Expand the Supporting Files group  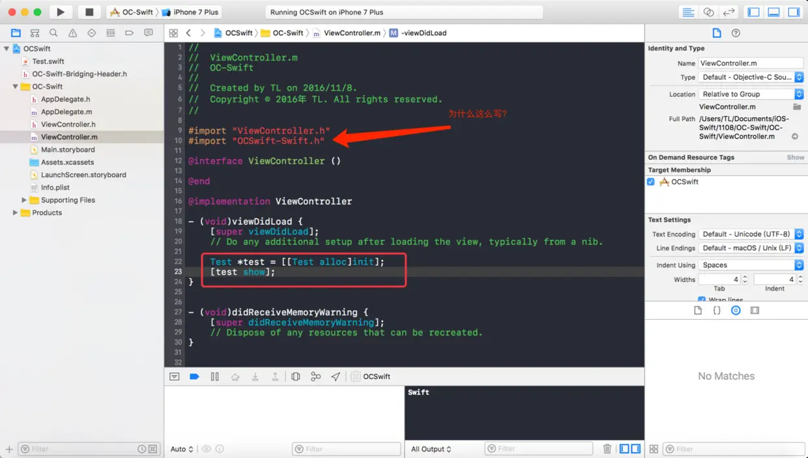coord(24,200)
